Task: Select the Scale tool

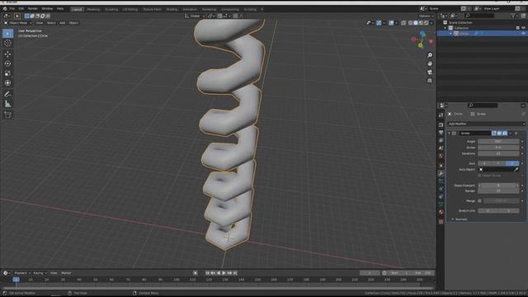Action: tap(7, 73)
